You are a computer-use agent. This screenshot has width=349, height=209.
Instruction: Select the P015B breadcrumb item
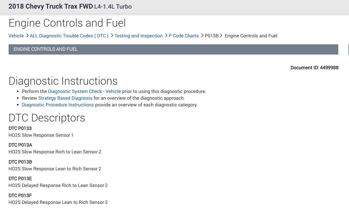212,36
